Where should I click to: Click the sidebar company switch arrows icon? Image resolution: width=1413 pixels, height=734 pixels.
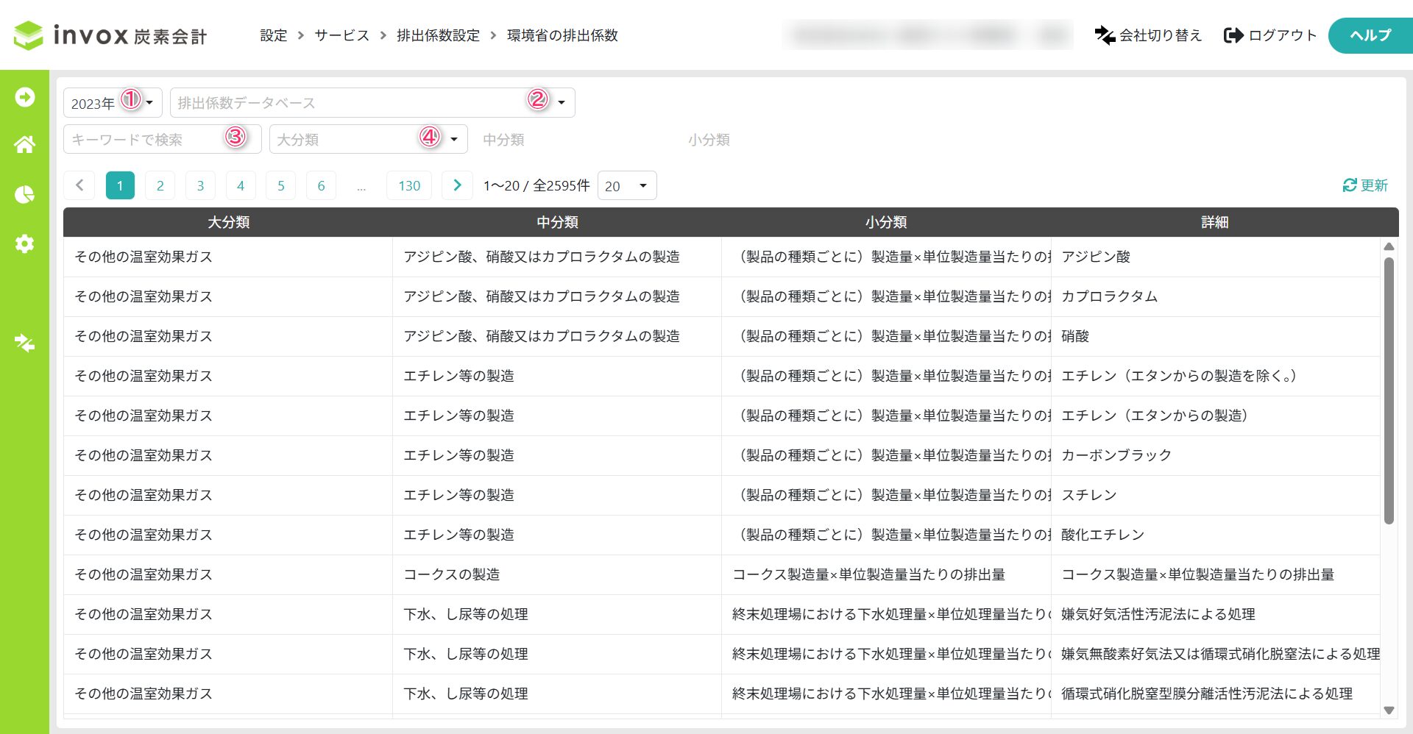pyautogui.click(x=25, y=343)
